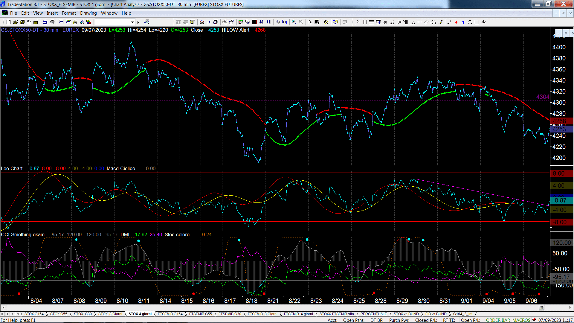Create a new window with the blank page icon
The width and height of the screenshot is (574, 323).
(x=8, y=22)
